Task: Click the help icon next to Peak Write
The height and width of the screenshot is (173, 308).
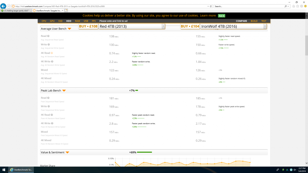Action: [x=49, y=106]
